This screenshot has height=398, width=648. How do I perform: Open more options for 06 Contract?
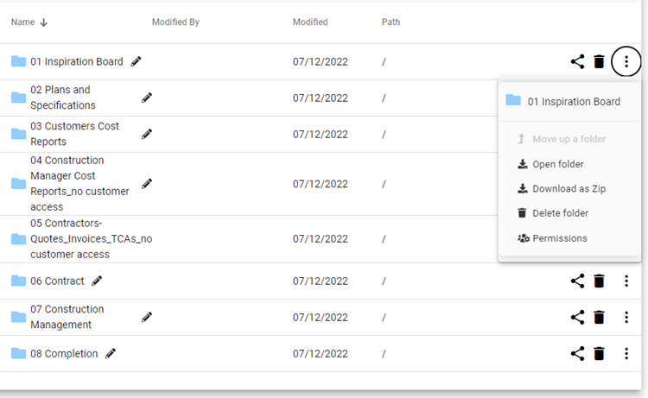[626, 281]
